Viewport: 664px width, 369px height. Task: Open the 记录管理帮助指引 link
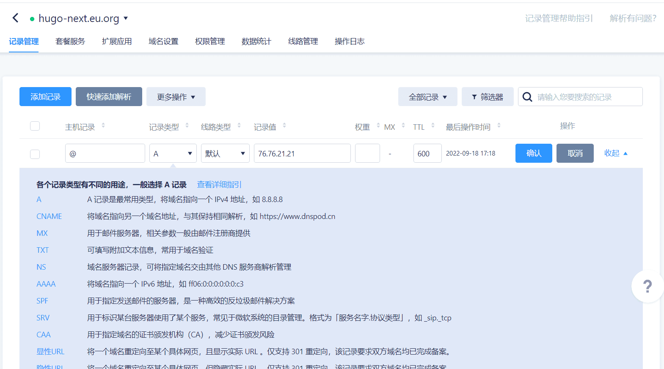[559, 18]
